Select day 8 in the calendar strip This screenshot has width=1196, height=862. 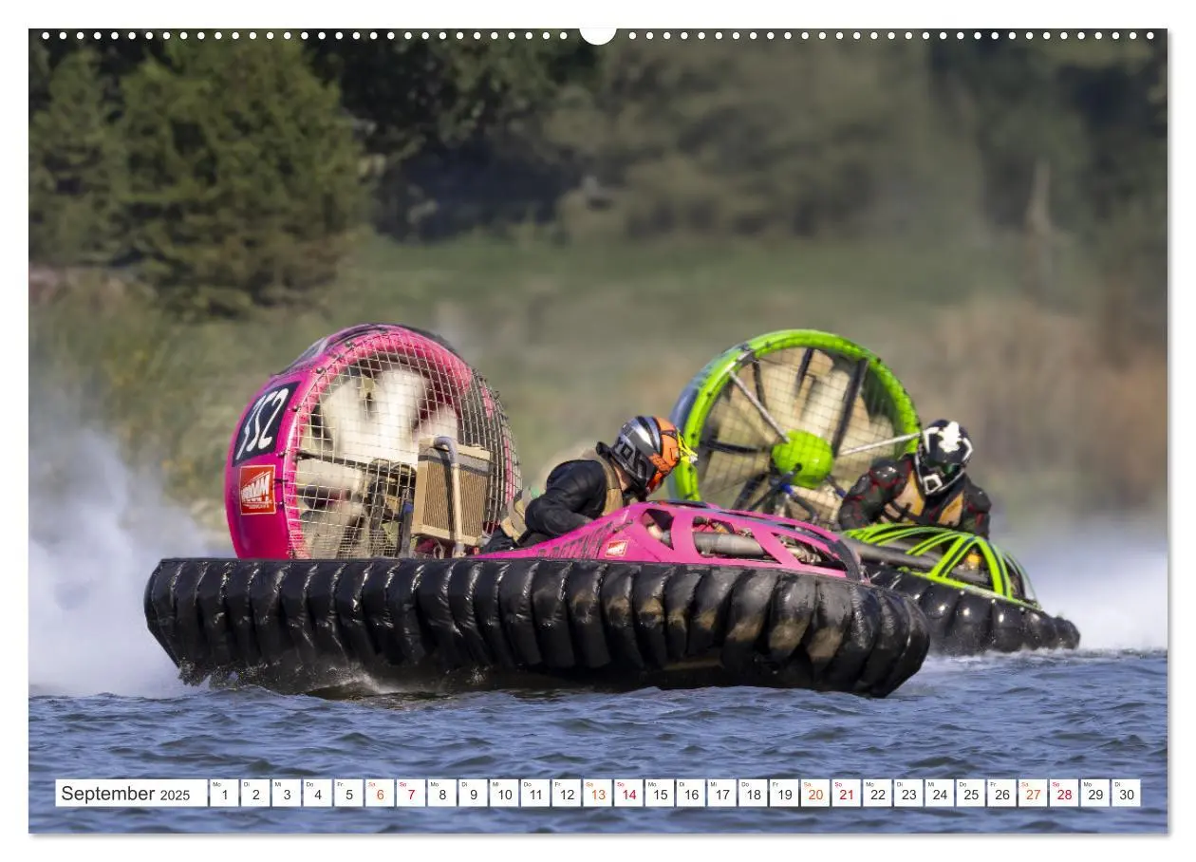[441, 794]
